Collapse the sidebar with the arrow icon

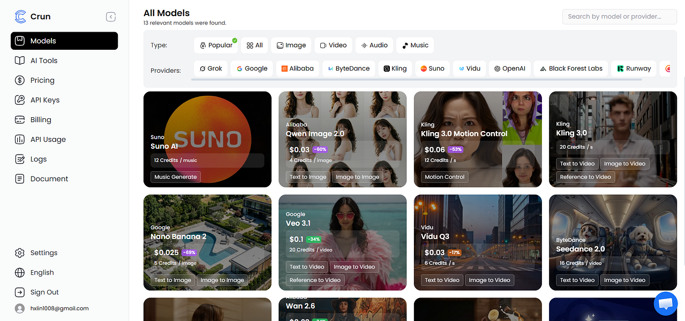111,17
